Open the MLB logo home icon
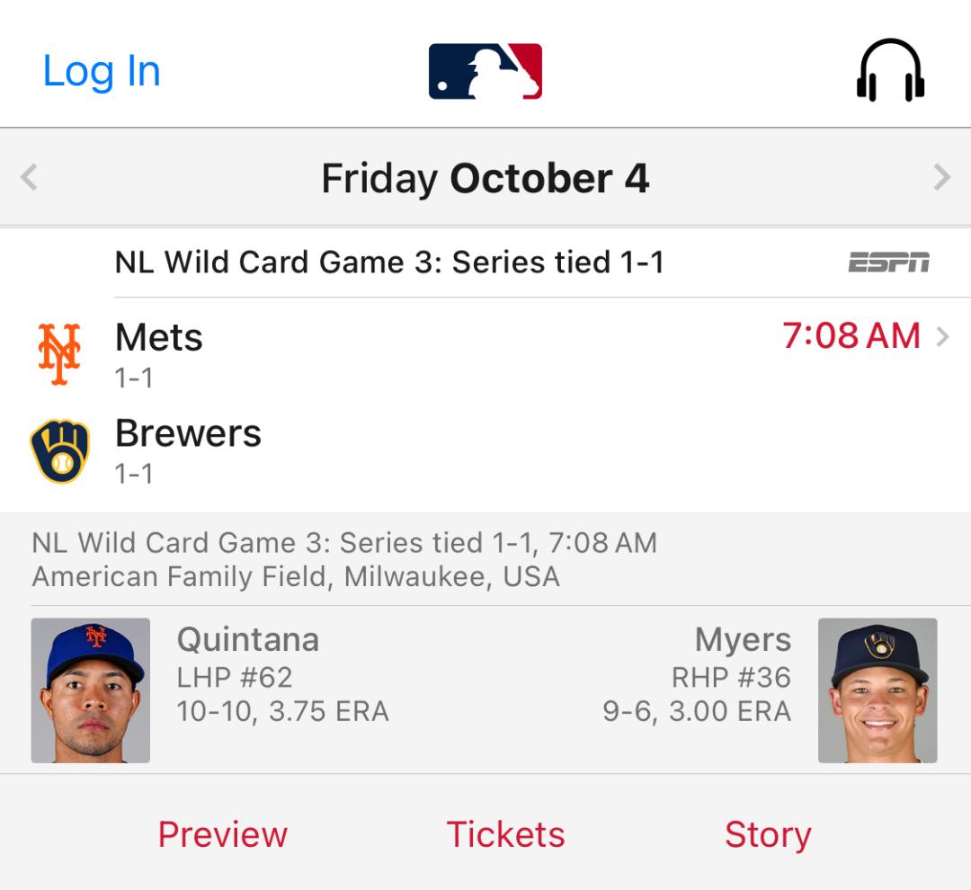This screenshot has width=971, height=890. [485, 71]
